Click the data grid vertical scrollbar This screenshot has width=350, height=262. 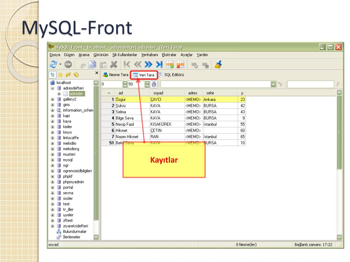click(x=339, y=165)
